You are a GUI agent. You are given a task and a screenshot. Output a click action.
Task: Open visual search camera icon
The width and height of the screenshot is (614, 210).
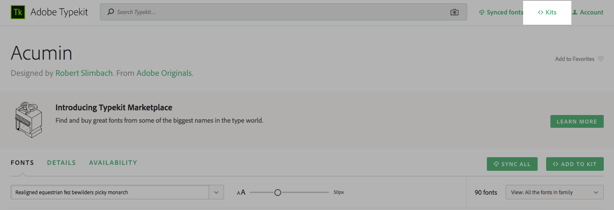click(x=454, y=12)
